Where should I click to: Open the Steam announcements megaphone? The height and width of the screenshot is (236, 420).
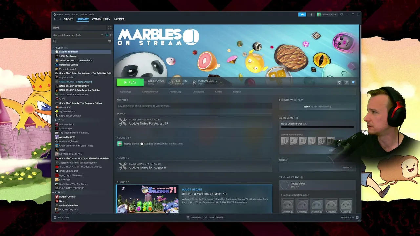302,14
